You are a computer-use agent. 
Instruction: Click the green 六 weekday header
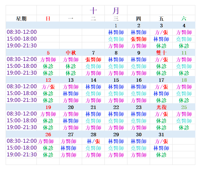click(x=184, y=19)
